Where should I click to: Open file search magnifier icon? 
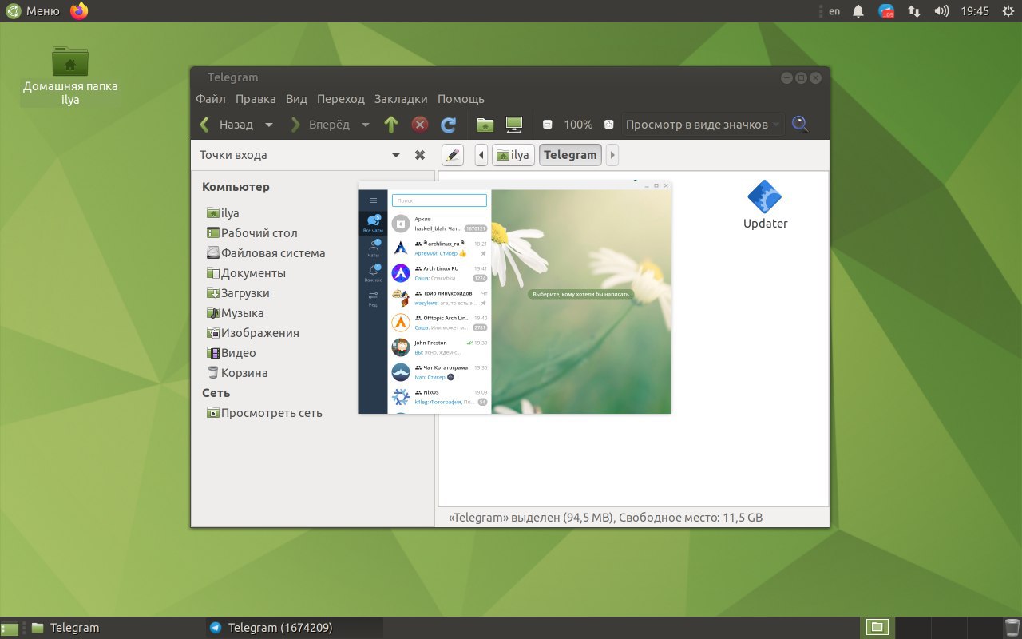tap(799, 125)
